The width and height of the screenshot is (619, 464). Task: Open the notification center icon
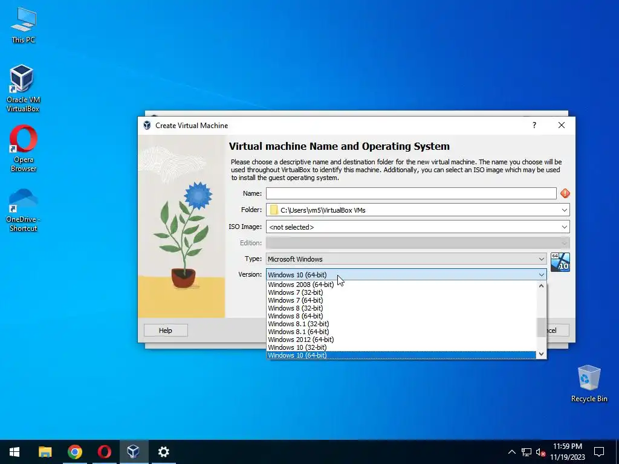click(x=599, y=452)
